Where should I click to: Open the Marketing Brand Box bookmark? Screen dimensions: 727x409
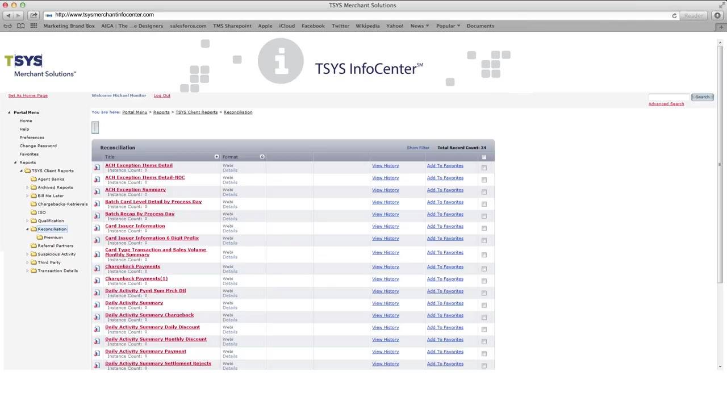[69, 26]
